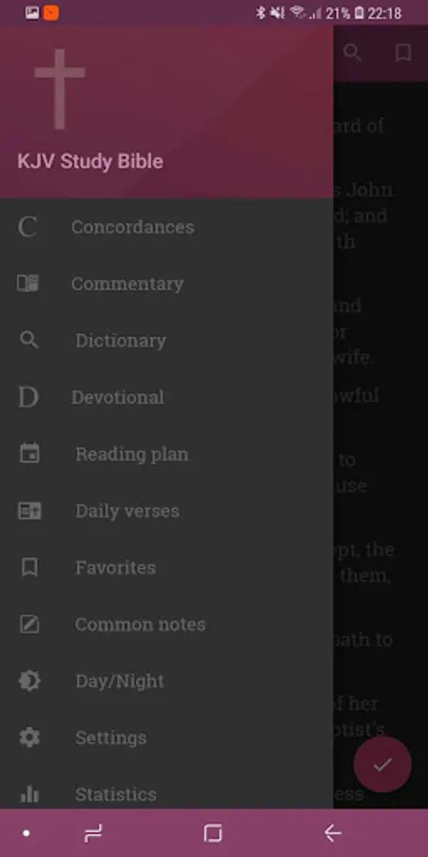Tap the Devotional D icon
The height and width of the screenshot is (857, 428).
pos(28,397)
